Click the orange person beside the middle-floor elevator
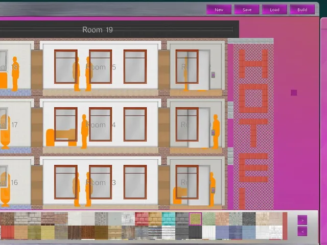 click(216, 132)
